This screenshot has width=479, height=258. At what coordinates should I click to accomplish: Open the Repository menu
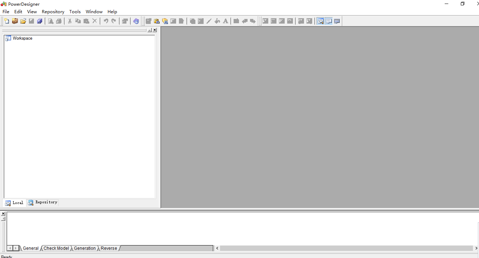tap(53, 12)
